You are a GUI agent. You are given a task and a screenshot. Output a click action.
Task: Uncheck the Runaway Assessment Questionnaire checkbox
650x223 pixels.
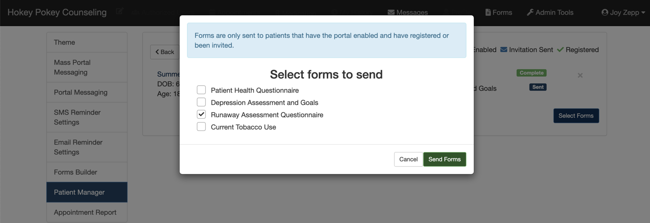click(x=201, y=115)
